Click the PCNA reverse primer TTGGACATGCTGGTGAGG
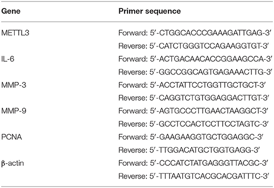Viewport: 274px width, 188px height. click(x=189, y=150)
